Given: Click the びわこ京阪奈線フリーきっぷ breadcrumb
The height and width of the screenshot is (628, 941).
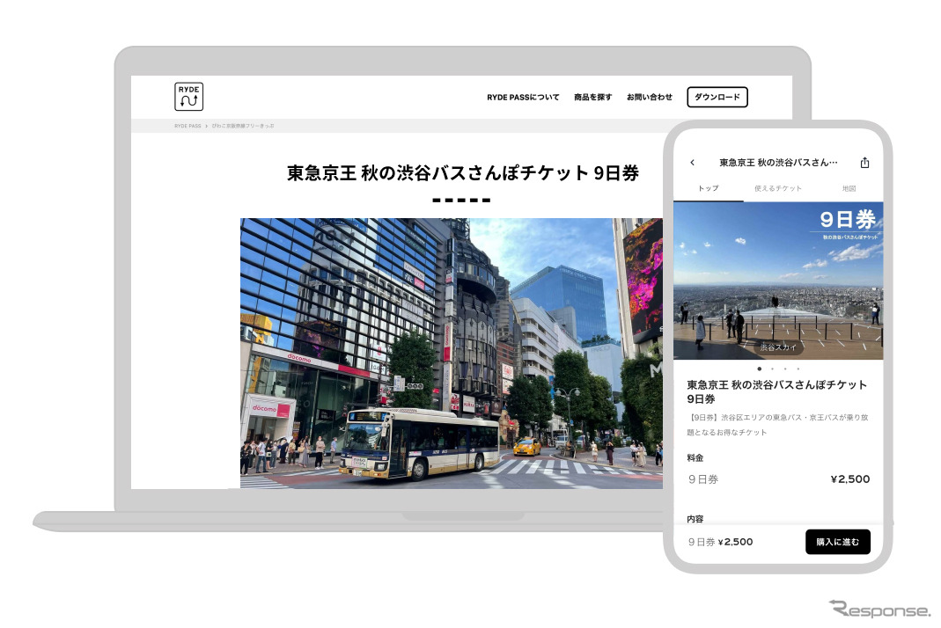Looking at the screenshot, I should coord(243,126).
